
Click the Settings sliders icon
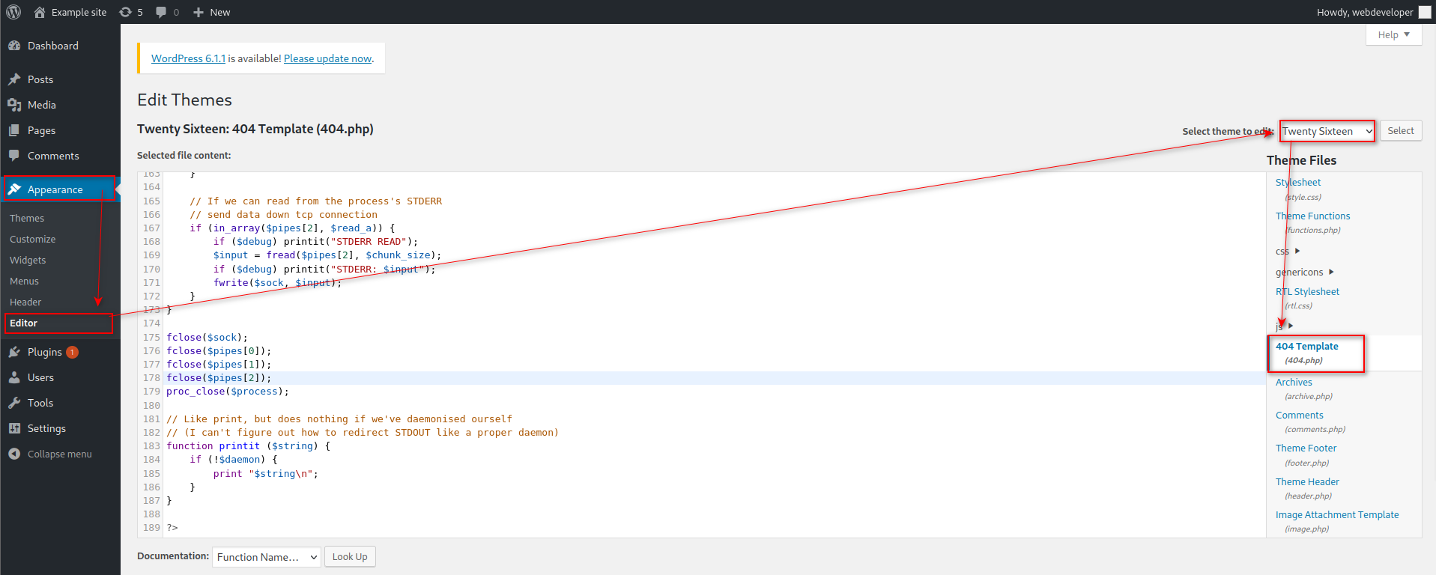(x=14, y=428)
